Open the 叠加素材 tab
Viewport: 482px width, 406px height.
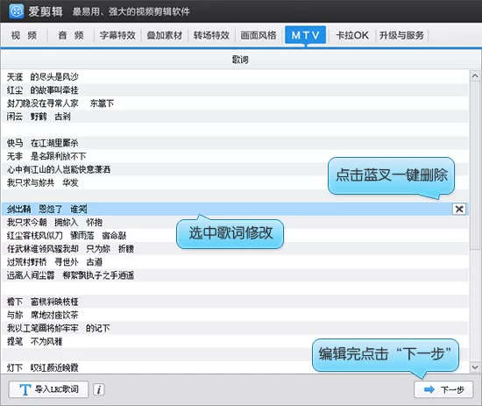165,35
